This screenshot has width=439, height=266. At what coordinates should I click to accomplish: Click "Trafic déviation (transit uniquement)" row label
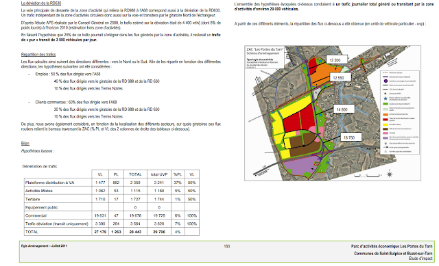click(x=56, y=224)
